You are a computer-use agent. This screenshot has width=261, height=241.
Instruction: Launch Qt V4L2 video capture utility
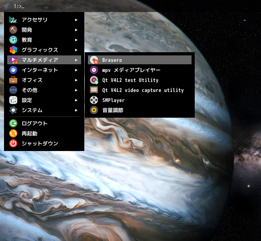point(140,90)
